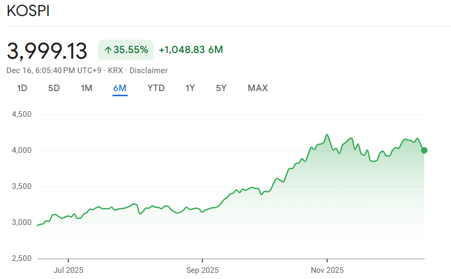Switch to the 1D time range tab
This screenshot has height=279, width=451.
tap(22, 88)
